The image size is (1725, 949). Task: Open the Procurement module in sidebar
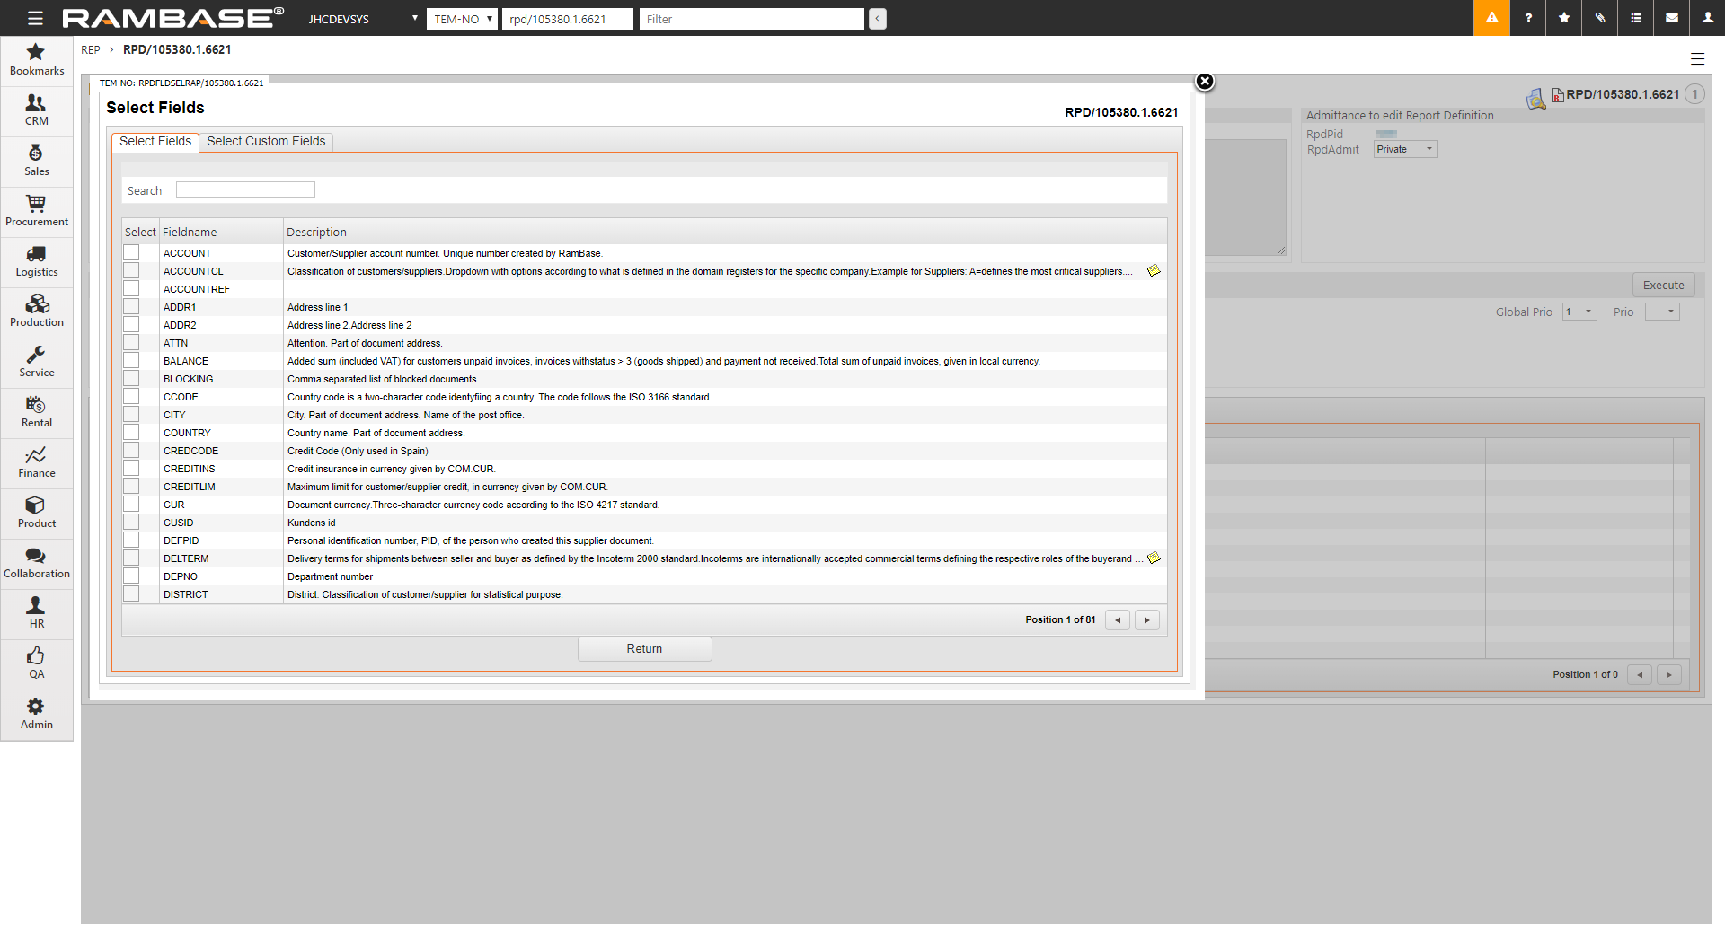point(36,211)
